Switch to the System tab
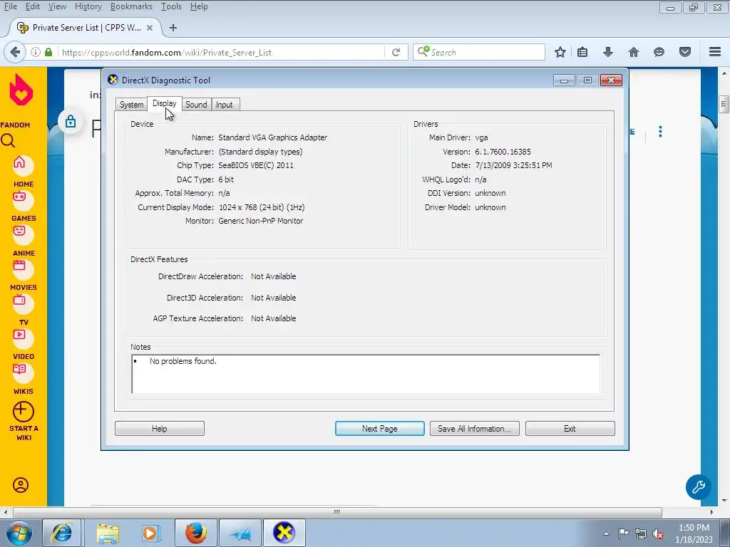 pos(131,105)
